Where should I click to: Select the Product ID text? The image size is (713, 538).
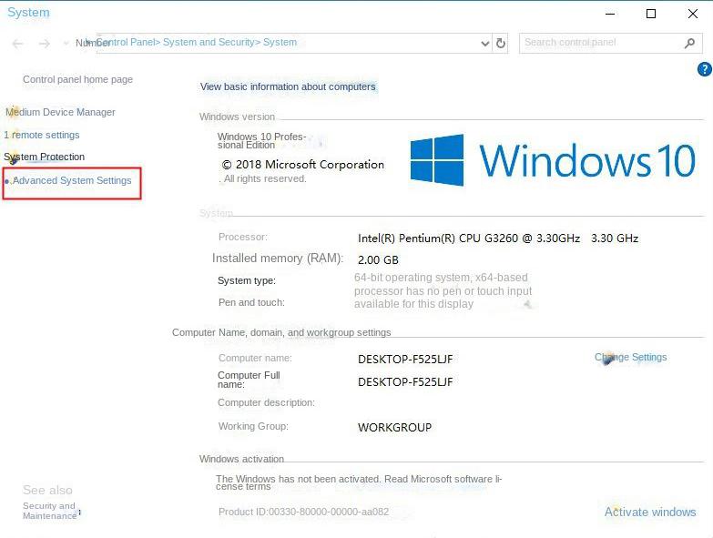point(304,512)
